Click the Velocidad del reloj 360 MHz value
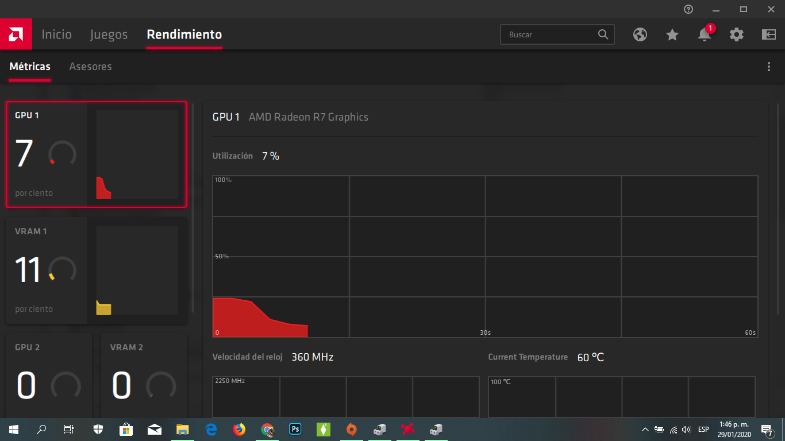Screen dimensions: 785x441 (313, 357)
